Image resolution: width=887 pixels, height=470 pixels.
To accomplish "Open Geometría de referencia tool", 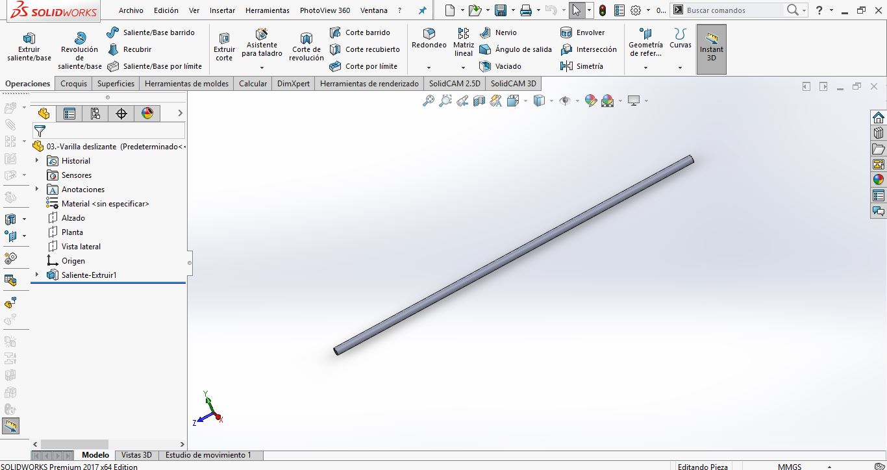I will pyautogui.click(x=645, y=42).
